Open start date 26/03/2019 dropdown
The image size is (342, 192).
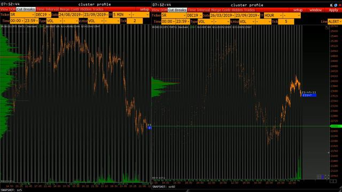click(x=222, y=15)
